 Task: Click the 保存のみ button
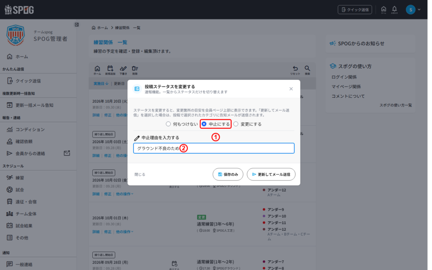point(228,174)
